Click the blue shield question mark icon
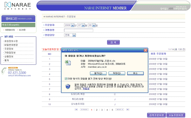Screen dimensions: 191x118 pos(68,87)
